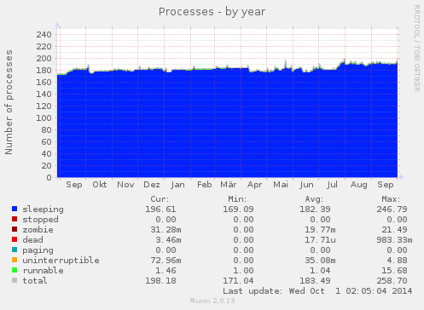The width and height of the screenshot is (424, 310).
Task: Click total average value 183.49
Action: [315, 281]
